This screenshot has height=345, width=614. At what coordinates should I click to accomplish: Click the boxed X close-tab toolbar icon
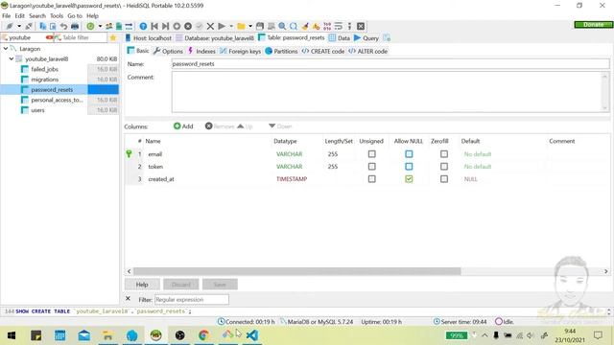361,26
